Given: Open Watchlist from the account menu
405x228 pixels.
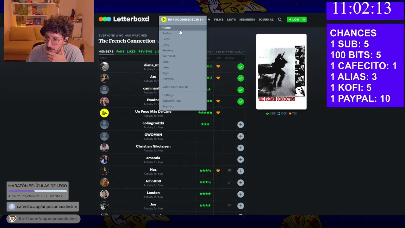Looking at the screenshot, I should [x=169, y=56].
